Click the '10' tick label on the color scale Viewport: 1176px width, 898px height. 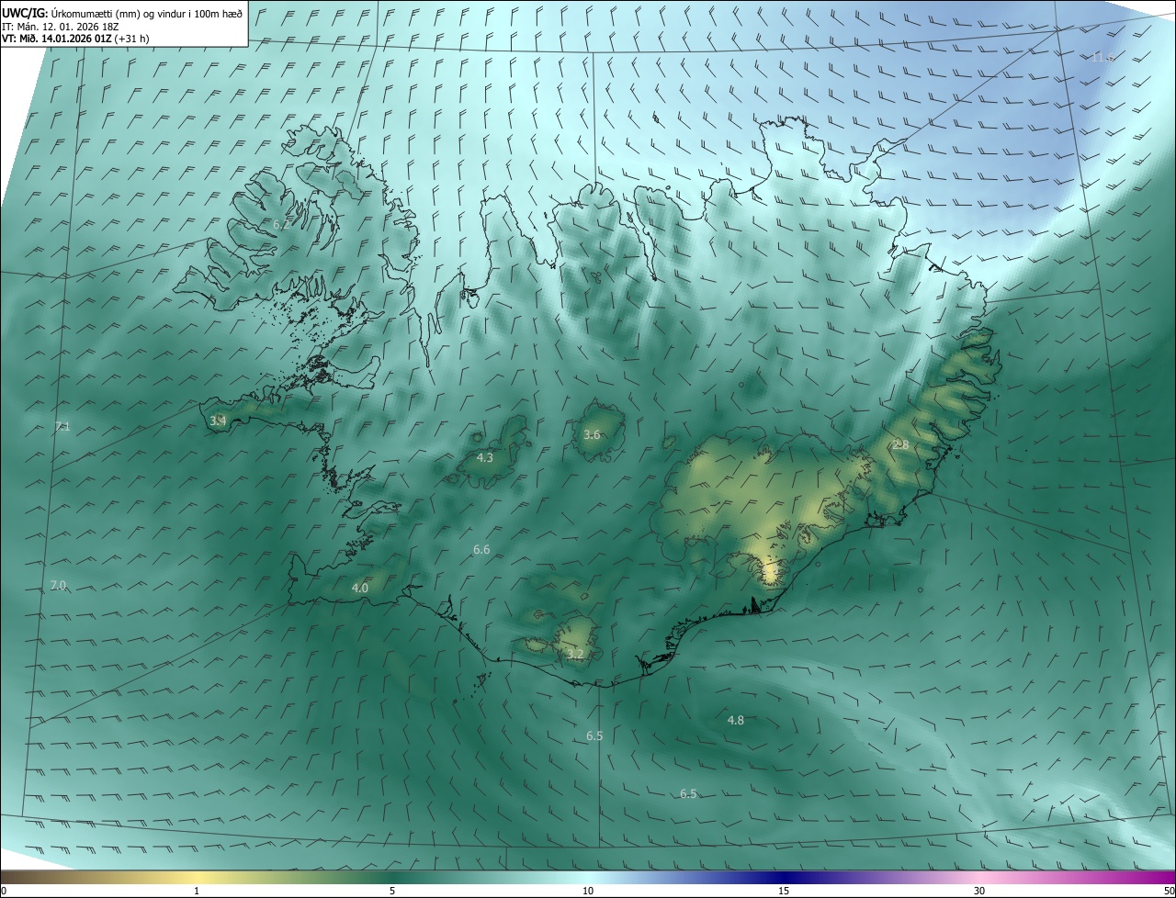coord(588,891)
